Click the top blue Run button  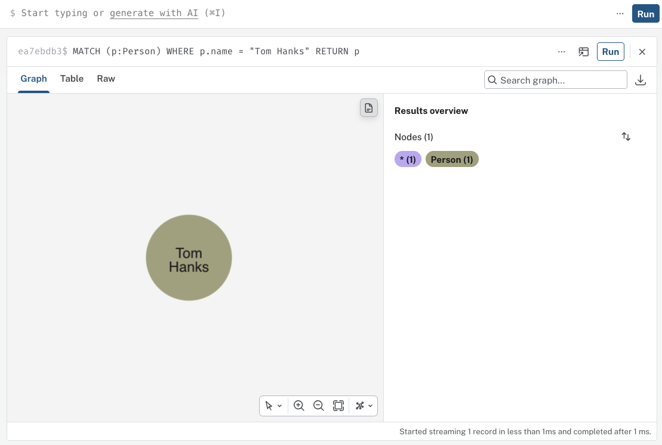[x=645, y=14]
